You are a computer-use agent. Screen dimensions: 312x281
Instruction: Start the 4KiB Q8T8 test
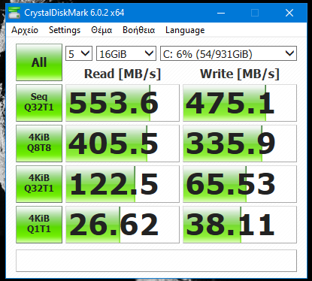(39, 144)
